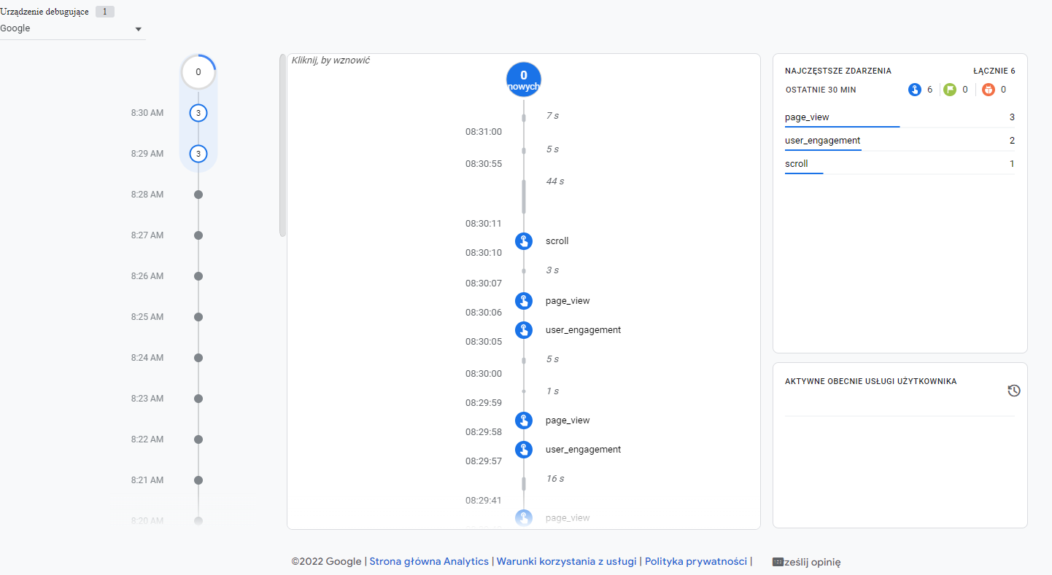Click the 8:25 AM timeline dot
The width and height of the screenshot is (1052, 575).
tap(198, 317)
